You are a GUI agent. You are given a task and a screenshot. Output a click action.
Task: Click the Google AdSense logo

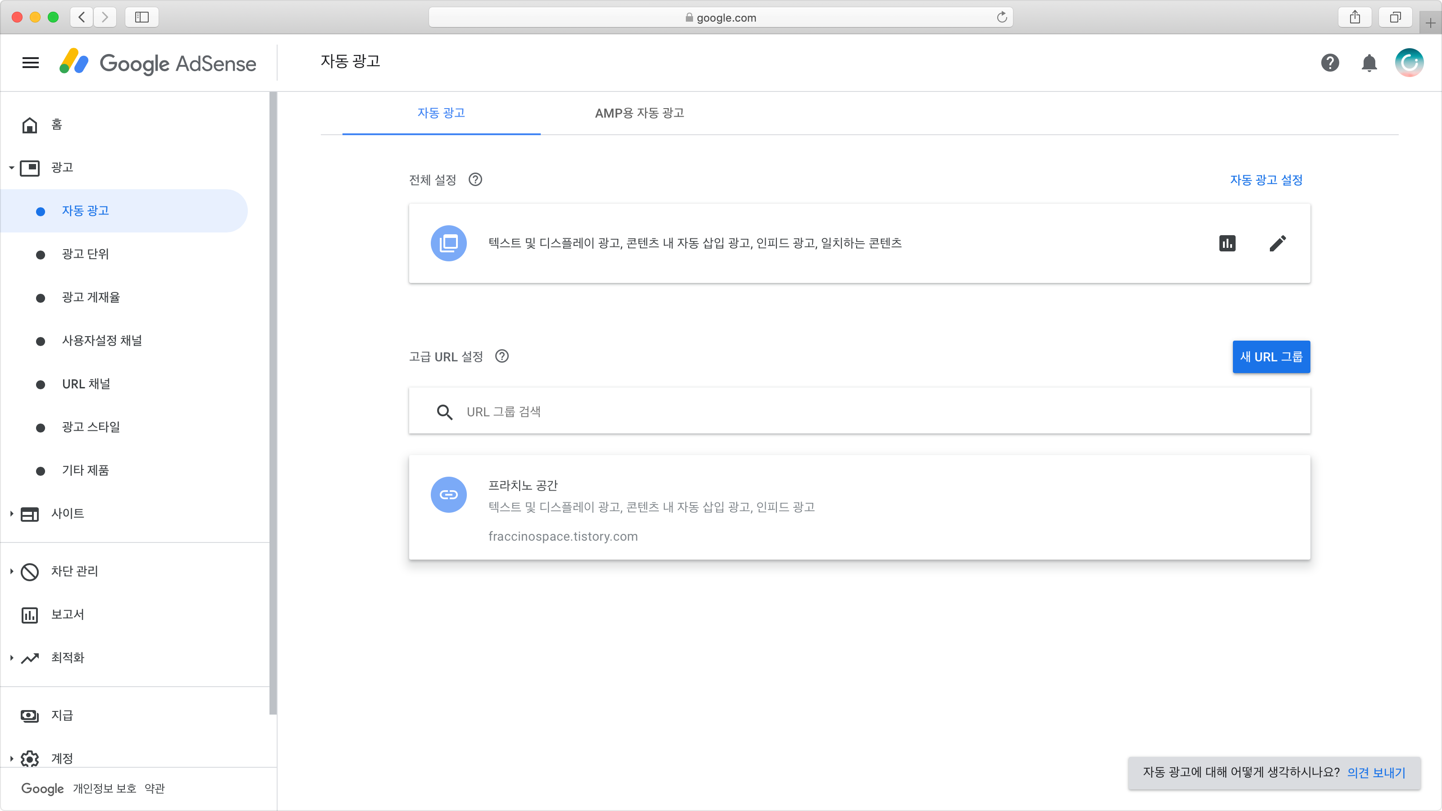(158, 63)
